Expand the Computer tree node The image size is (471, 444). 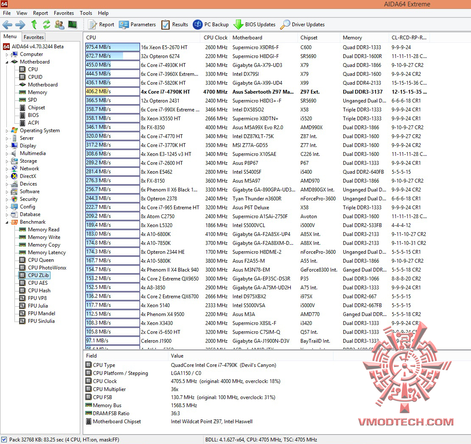tap(7, 55)
